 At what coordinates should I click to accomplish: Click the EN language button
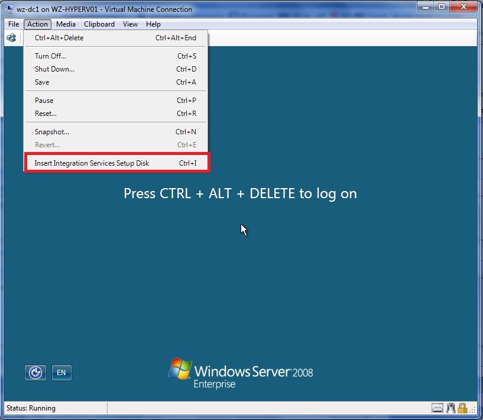(61, 373)
